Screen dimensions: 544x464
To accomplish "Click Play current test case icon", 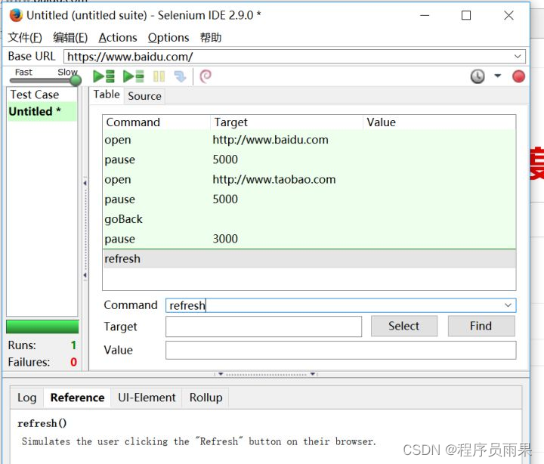I will pos(134,76).
